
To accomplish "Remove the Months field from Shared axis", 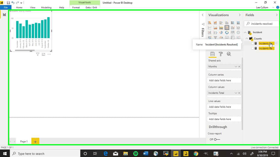I will (x=239, y=66).
